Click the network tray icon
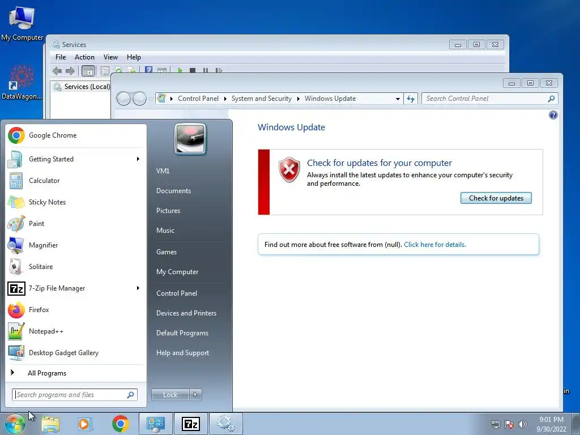Viewport: 580px width, 435px height. [495, 424]
